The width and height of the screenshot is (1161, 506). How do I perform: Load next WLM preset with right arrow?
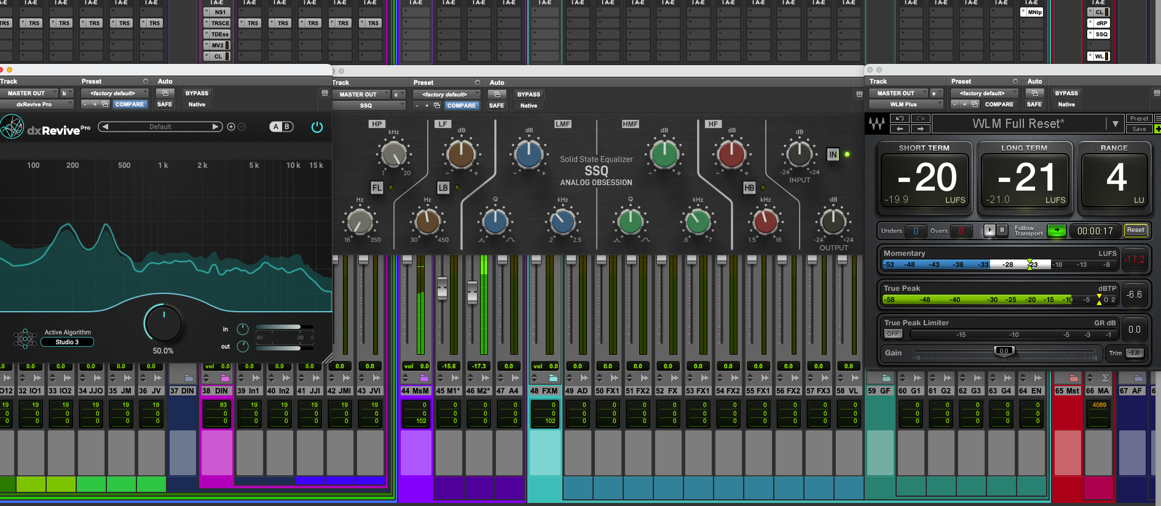[x=920, y=129]
